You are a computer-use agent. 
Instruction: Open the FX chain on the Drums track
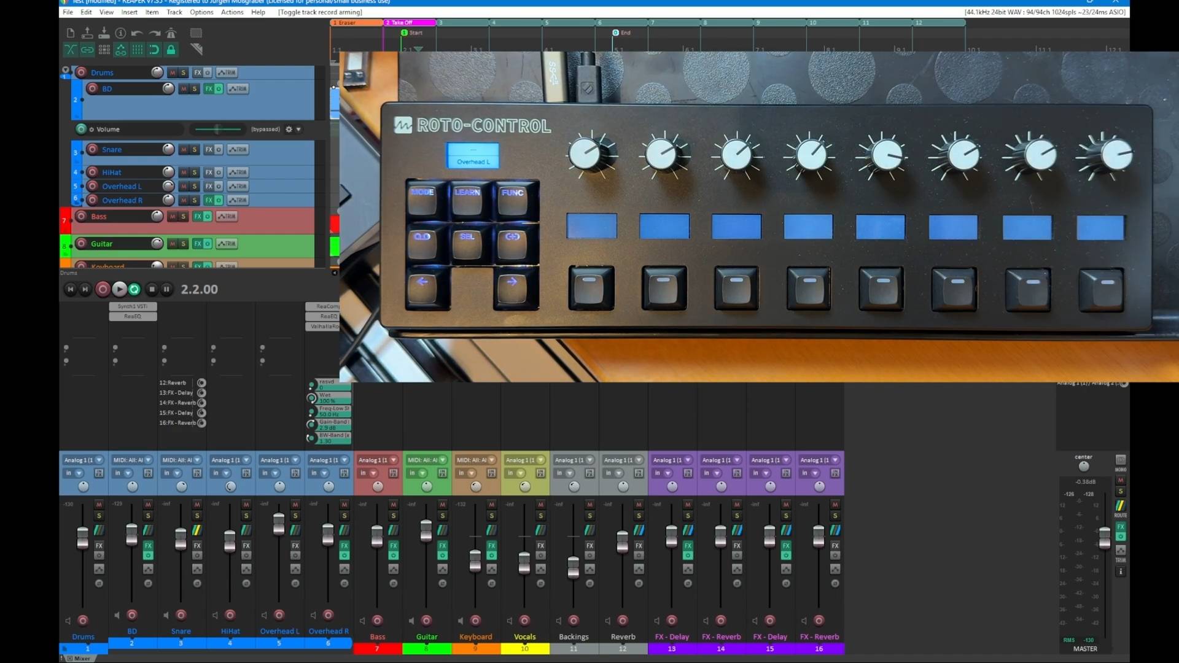(198, 72)
